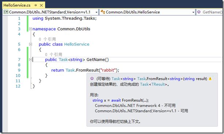This screenshot has width=224, height=134.
Task: Click the purple method icon in tooltip
Action: [92, 79]
